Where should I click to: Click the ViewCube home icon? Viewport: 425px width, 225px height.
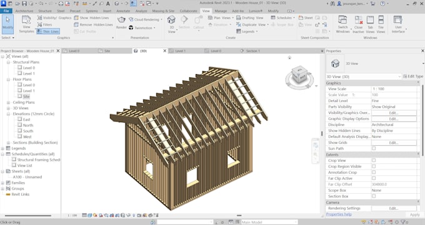click(x=289, y=57)
